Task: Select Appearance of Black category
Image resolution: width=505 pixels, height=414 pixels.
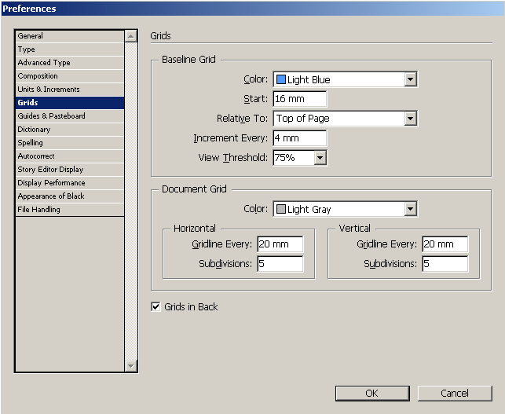Action: (70, 196)
